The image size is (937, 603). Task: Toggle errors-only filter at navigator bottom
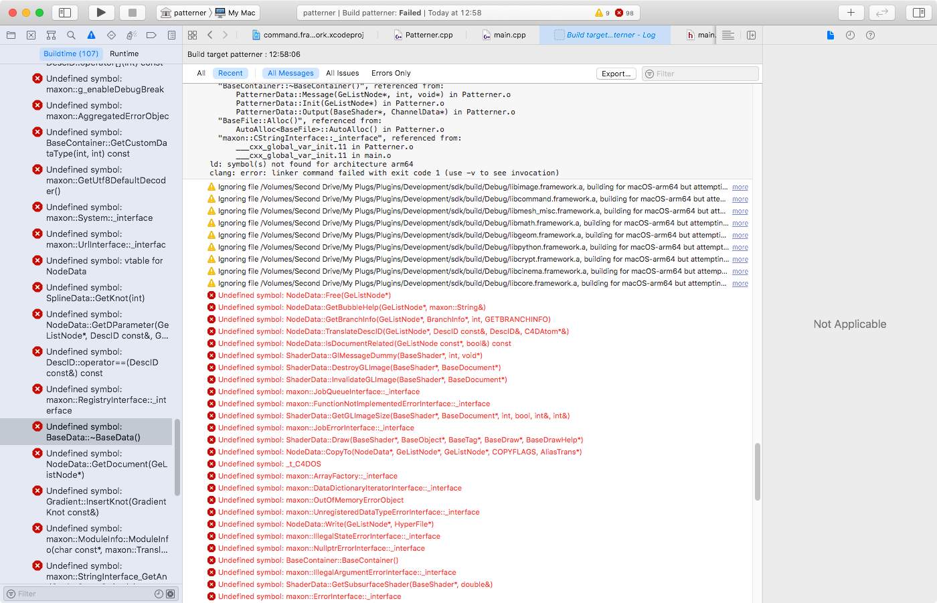point(170,594)
